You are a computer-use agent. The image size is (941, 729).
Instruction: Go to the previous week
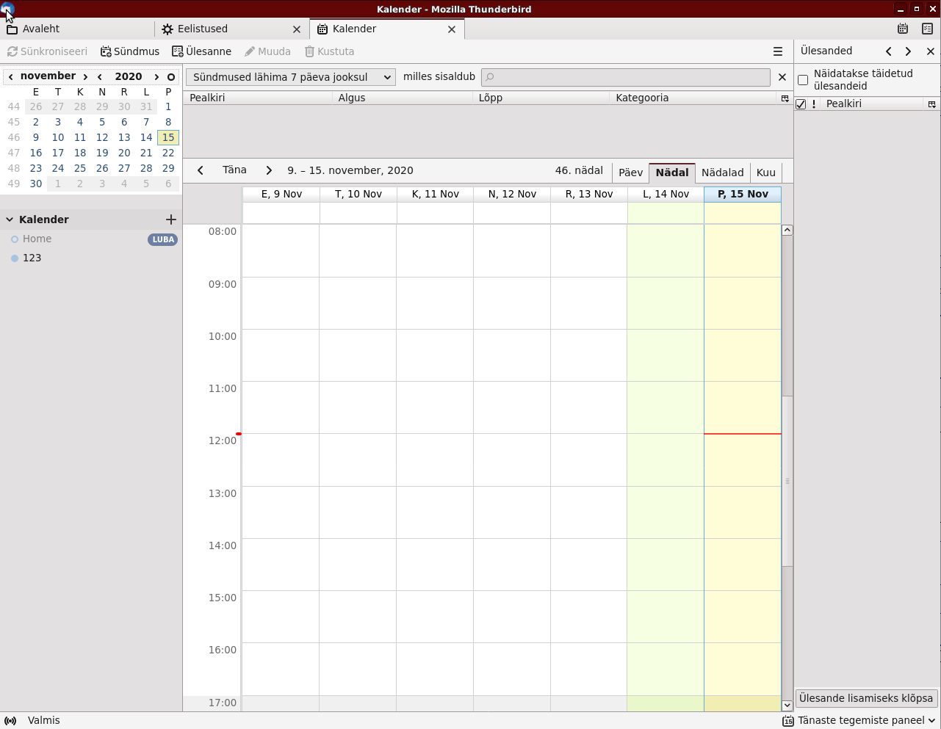pyautogui.click(x=201, y=170)
